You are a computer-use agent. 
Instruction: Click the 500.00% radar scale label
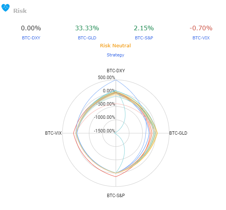(106, 78)
